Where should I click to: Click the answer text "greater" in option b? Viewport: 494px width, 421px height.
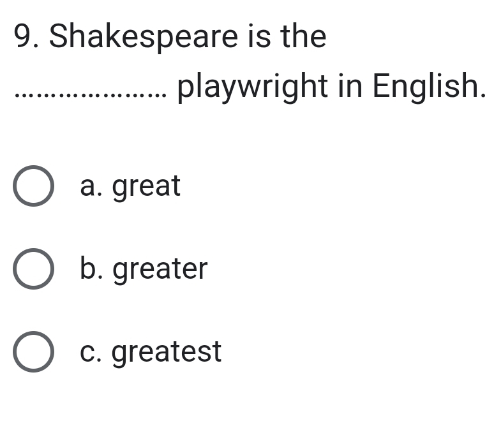[160, 269]
